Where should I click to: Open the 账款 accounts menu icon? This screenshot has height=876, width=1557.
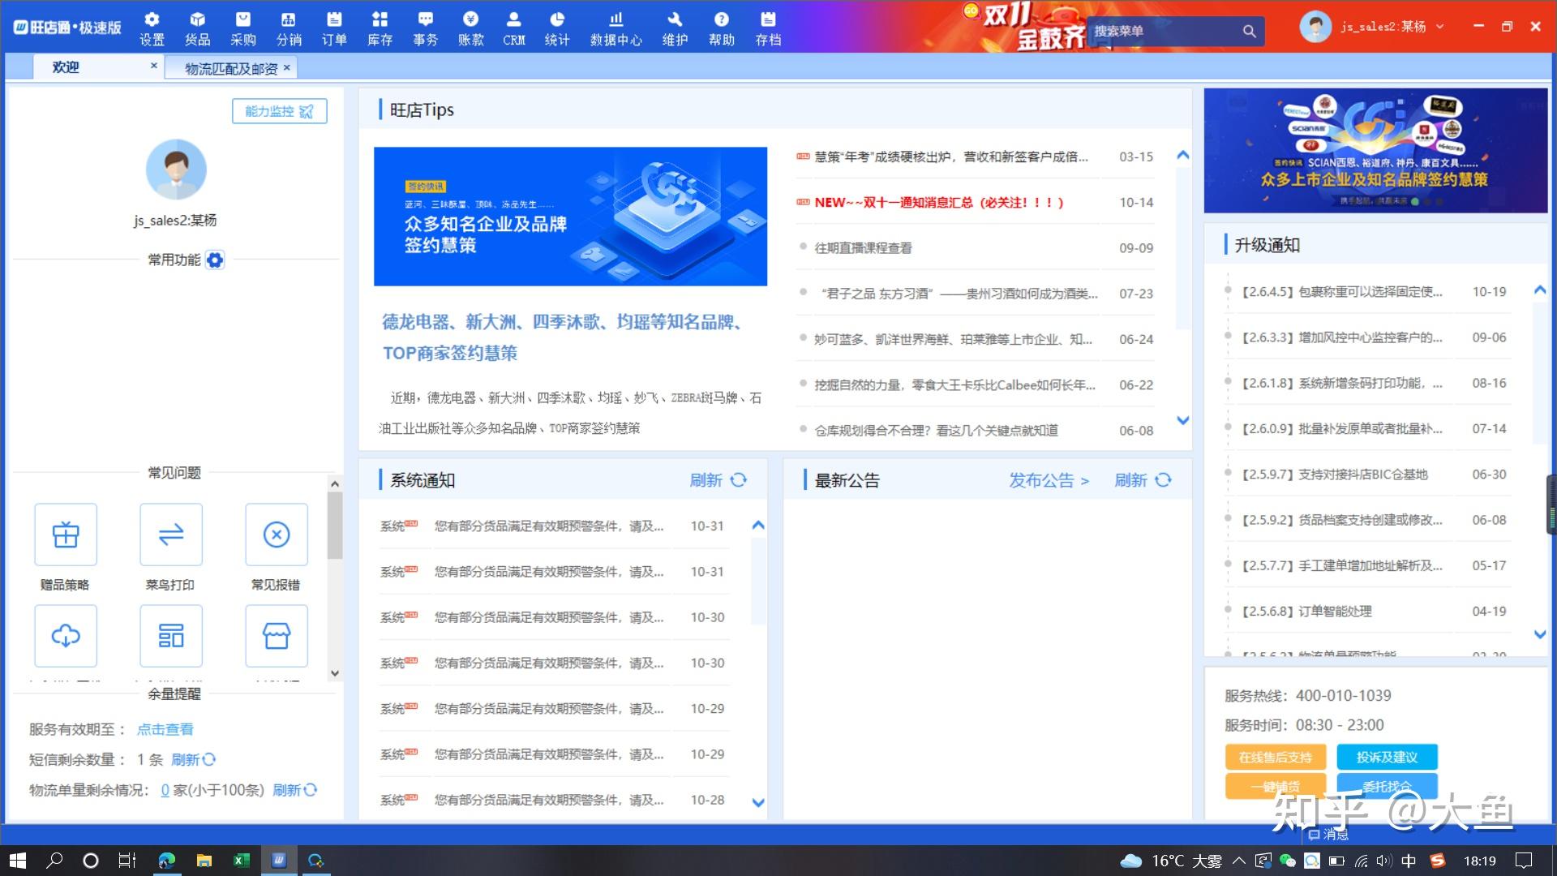coord(470,28)
